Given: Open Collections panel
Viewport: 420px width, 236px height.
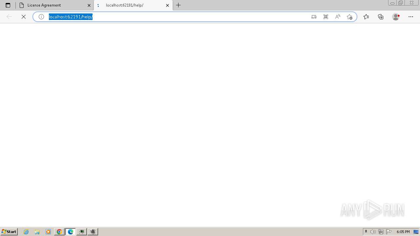Looking at the screenshot, I should (x=381, y=17).
